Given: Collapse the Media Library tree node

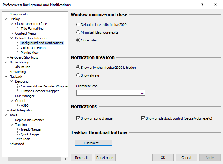Looking at the screenshot, I should (x=6, y=62).
